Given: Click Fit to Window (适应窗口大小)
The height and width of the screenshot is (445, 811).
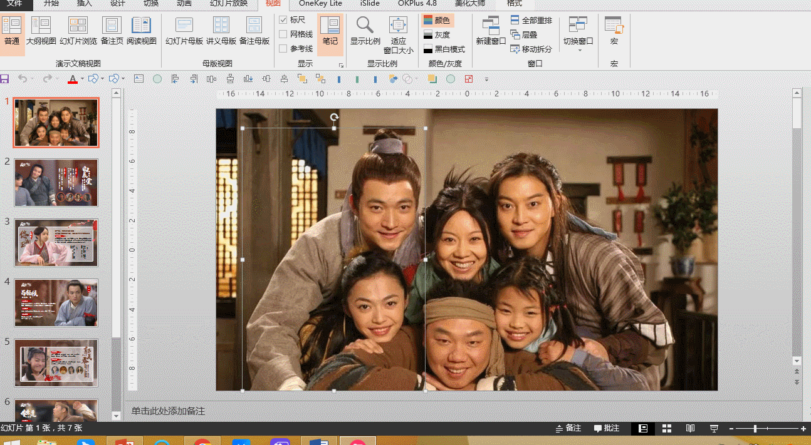Looking at the screenshot, I should (x=399, y=35).
